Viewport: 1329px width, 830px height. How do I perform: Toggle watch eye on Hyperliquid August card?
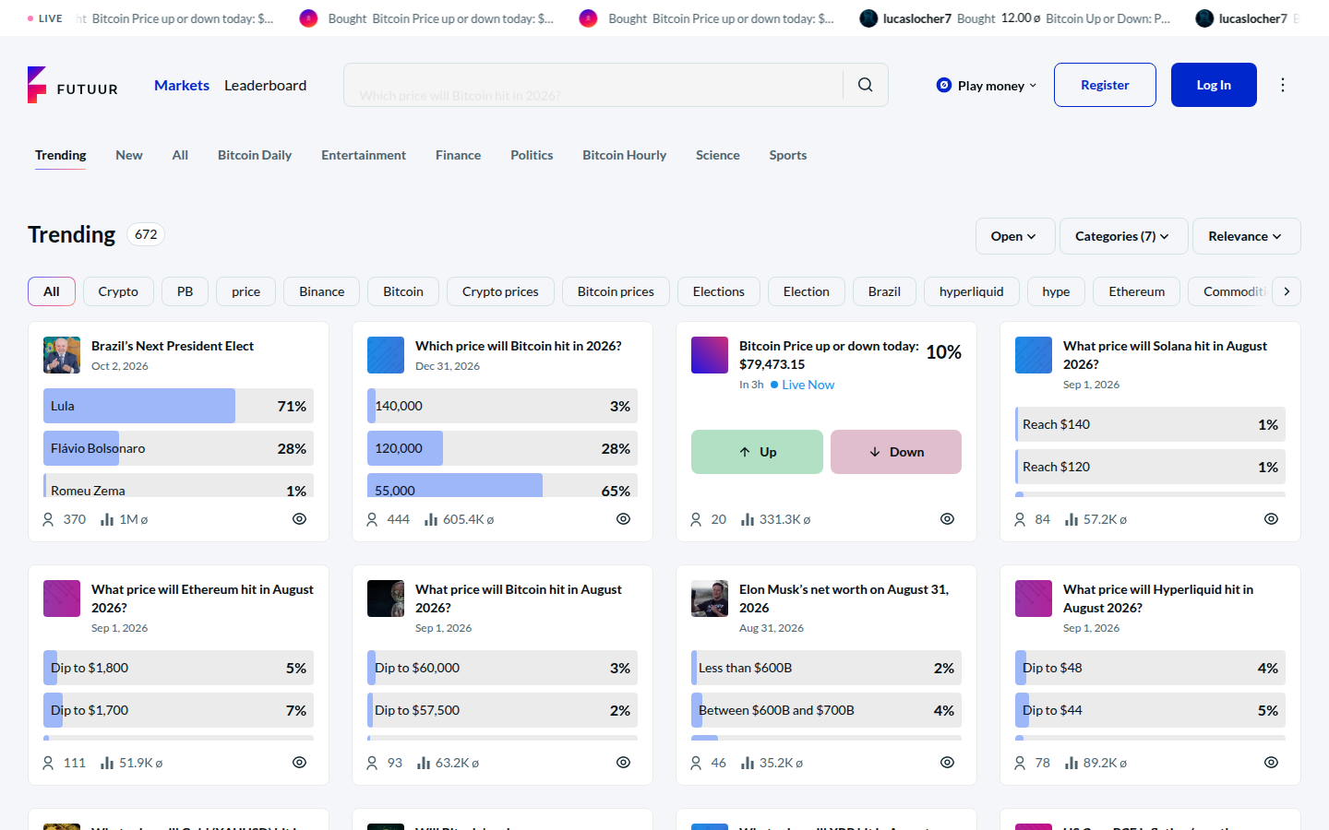[1271, 763]
